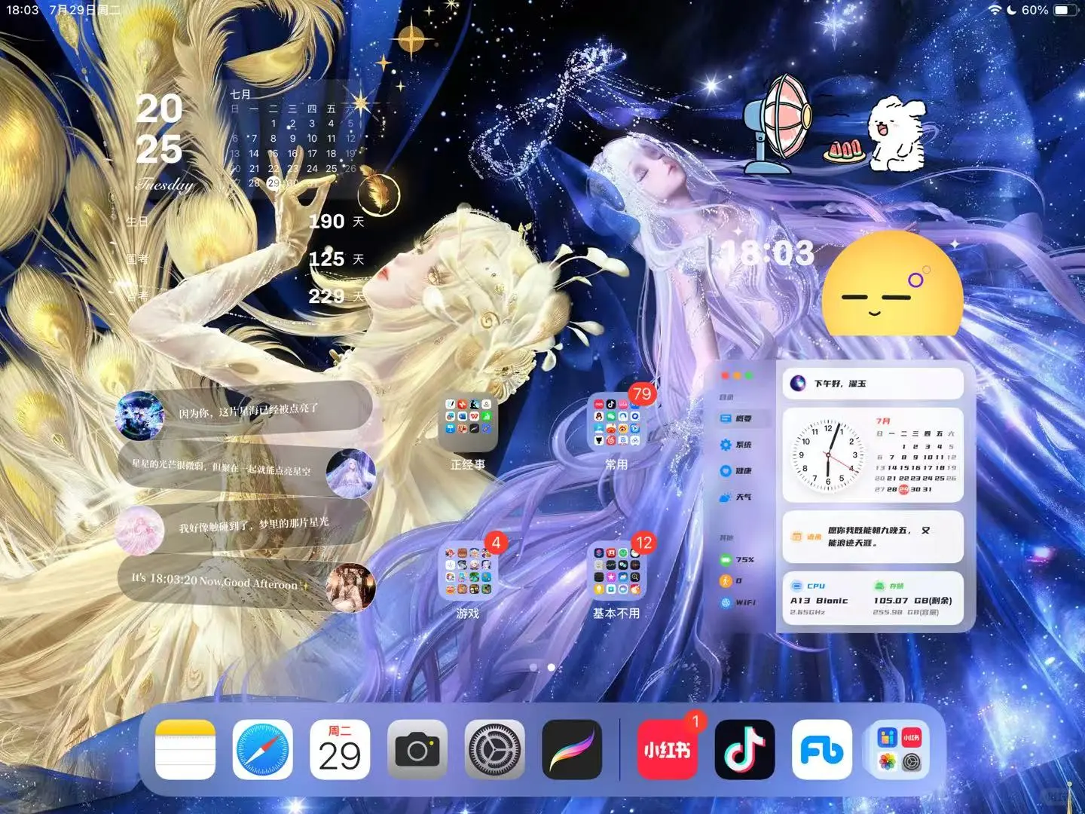This screenshot has height=814, width=1085.
Task: Tap the Siri orb beside 下午好 greeting
Action: point(798,384)
